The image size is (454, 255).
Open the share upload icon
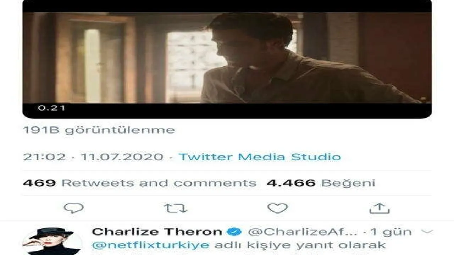pos(380,208)
